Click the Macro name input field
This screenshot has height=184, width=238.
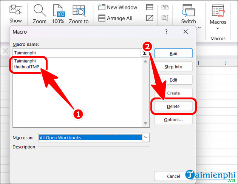coord(77,53)
